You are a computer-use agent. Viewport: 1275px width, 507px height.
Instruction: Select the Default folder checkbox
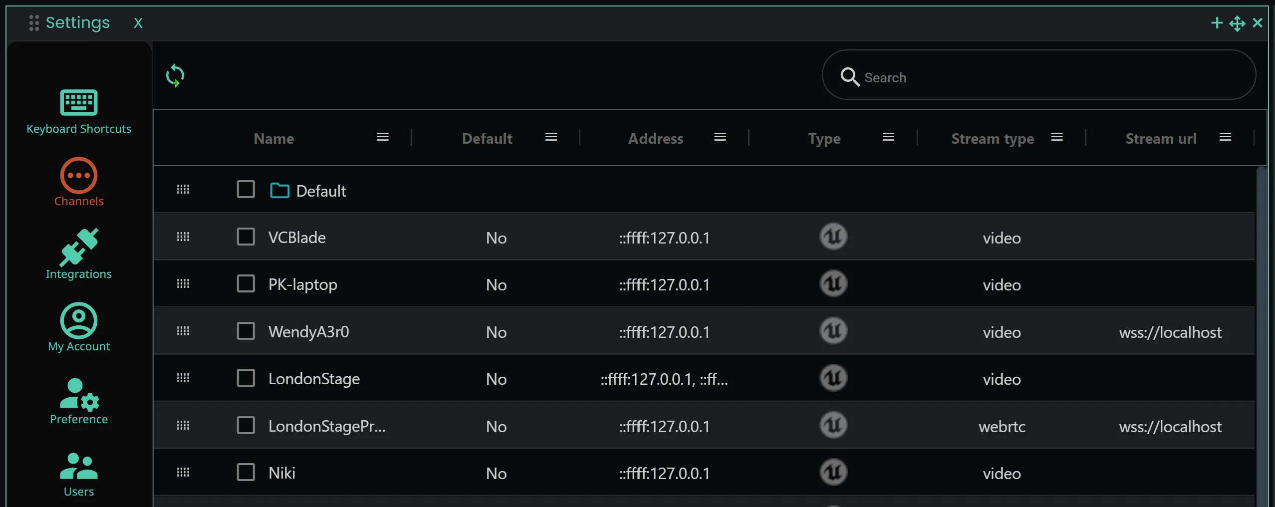(245, 189)
